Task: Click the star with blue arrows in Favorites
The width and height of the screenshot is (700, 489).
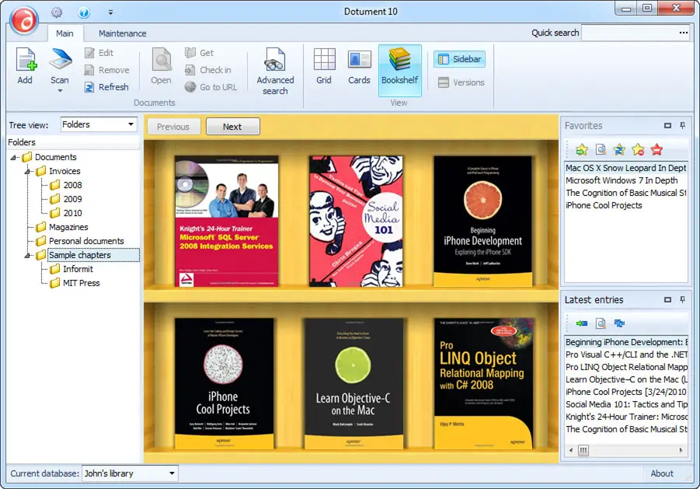Action: pos(619,149)
